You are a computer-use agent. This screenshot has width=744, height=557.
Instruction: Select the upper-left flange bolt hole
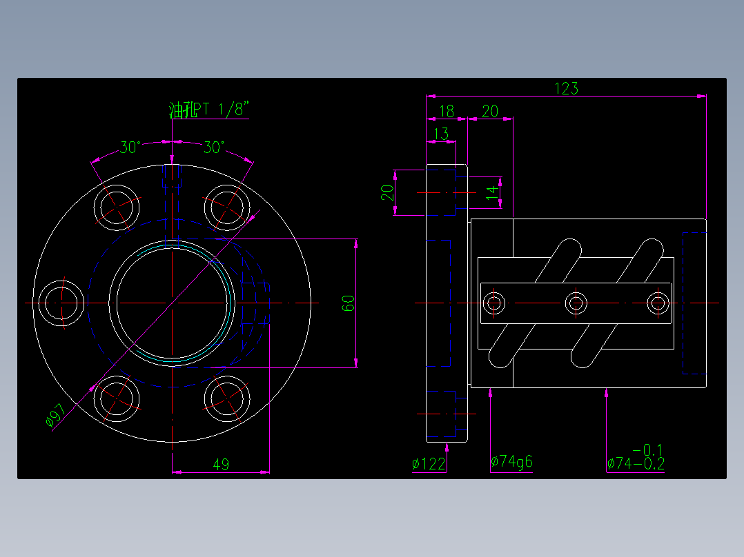tap(116, 207)
